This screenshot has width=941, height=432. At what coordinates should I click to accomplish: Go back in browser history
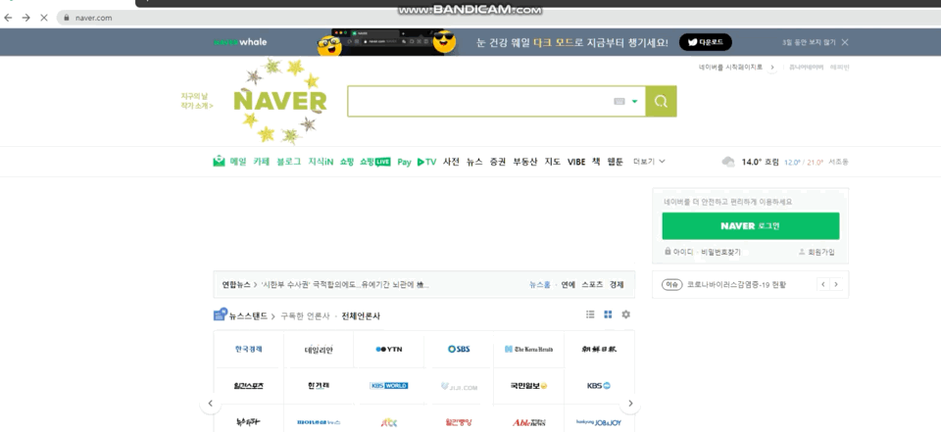[x=8, y=18]
